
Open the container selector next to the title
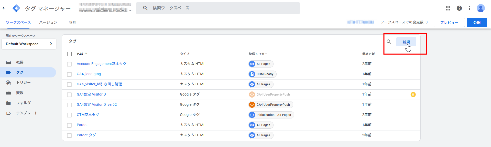tap(105, 8)
